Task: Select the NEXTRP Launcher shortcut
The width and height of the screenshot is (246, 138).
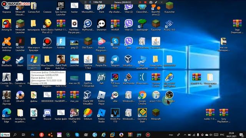Action: (x=20, y=44)
